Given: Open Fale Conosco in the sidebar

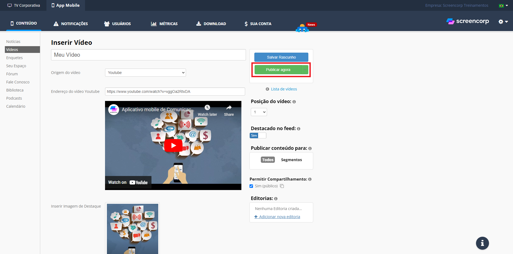Looking at the screenshot, I should 18,82.
